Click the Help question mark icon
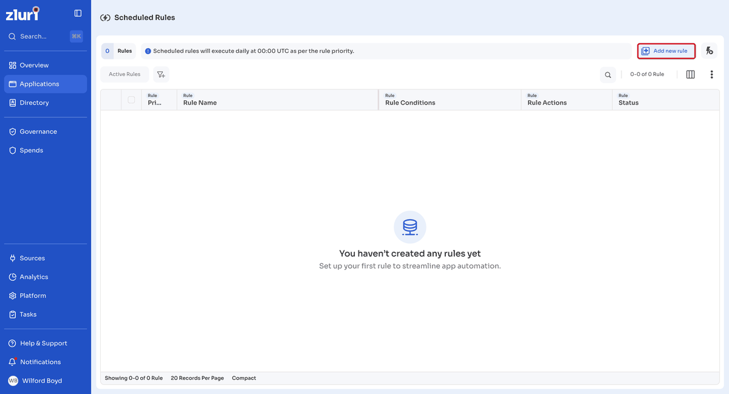Viewport: 729px width, 394px height. click(x=12, y=343)
